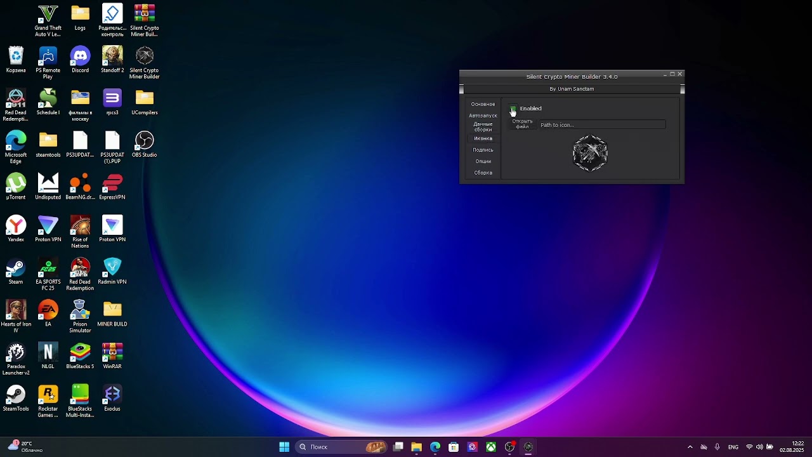Select the Standoff 2 desktop icon

112,60
